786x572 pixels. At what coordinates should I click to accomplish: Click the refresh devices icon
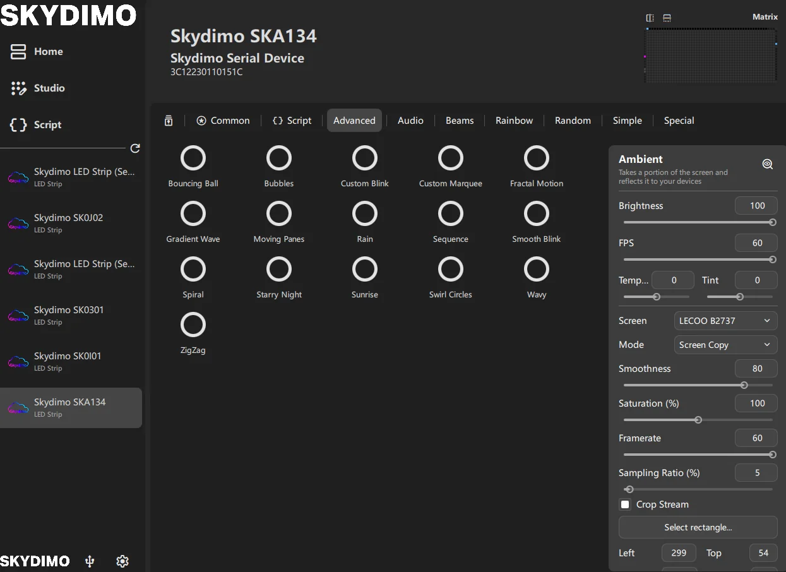pyautogui.click(x=134, y=148)
